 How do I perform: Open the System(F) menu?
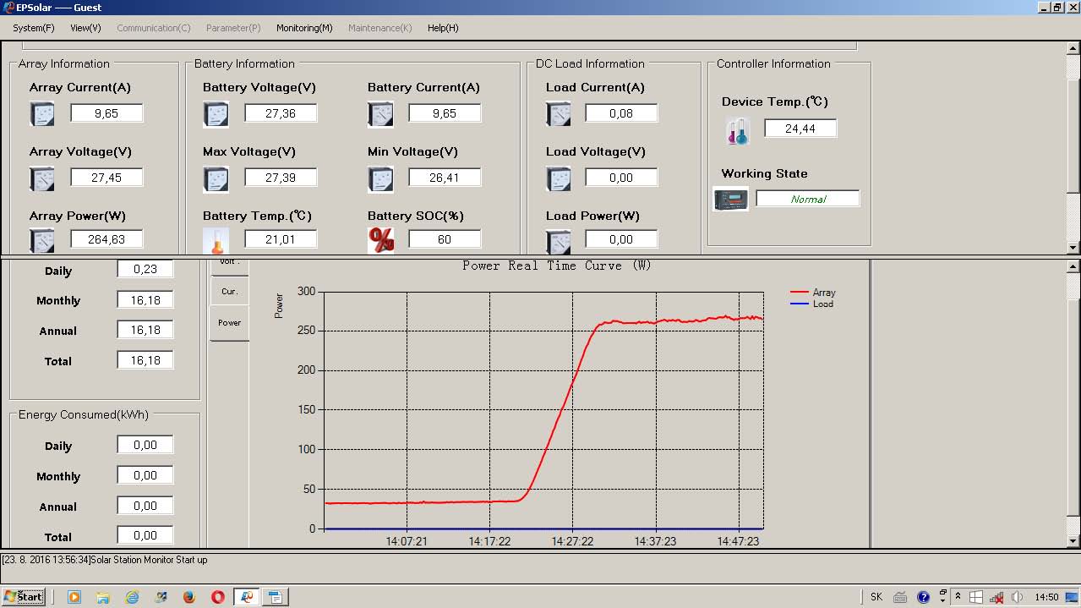click(33, 28)
